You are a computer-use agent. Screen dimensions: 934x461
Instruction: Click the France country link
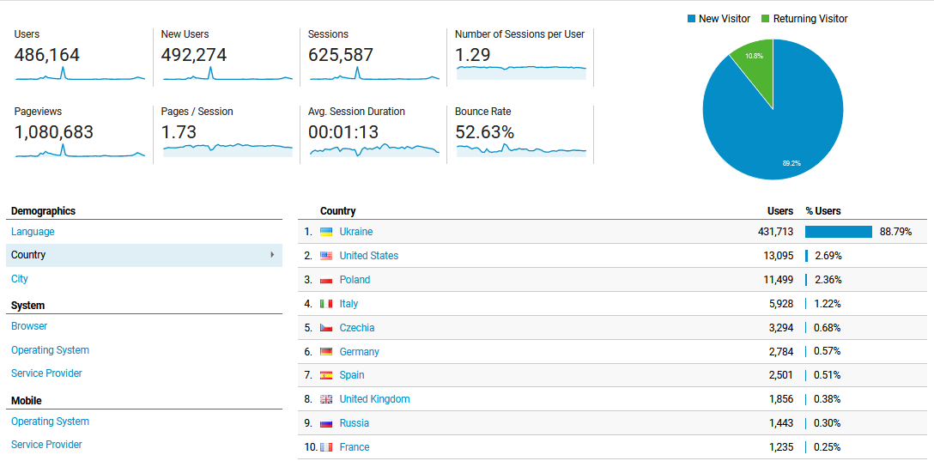click(x=354, y=447)
